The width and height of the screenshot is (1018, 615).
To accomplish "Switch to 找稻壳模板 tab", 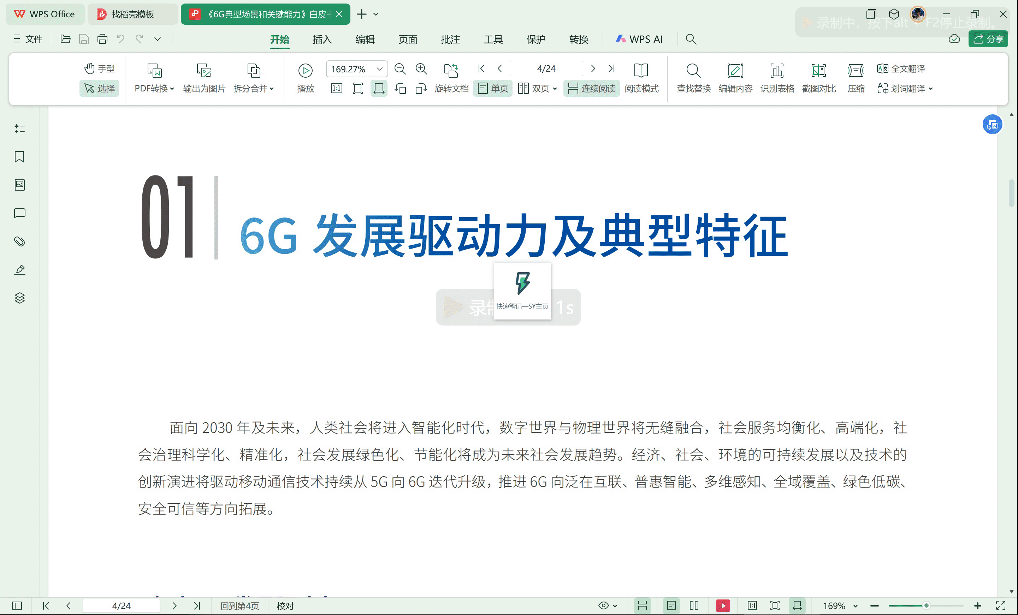I will (132, 14).
